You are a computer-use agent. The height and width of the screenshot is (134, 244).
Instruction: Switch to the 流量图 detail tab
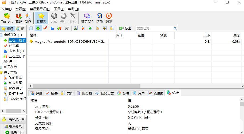[156, 93]
